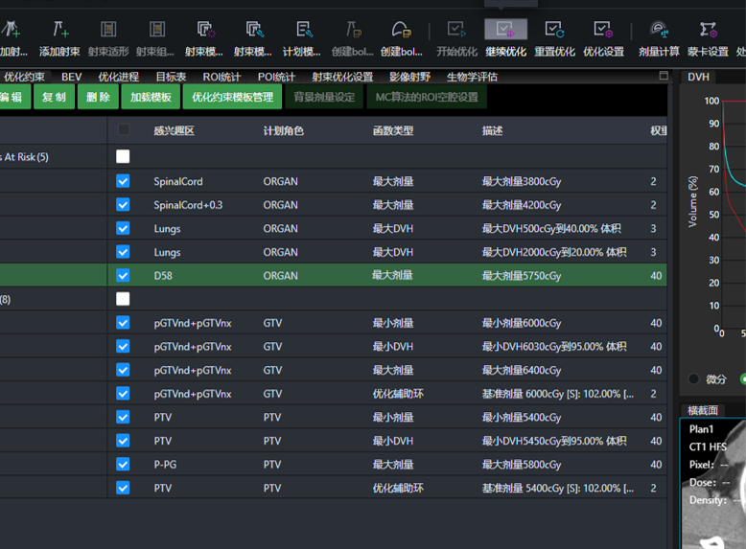
Task: Uncheck Lungs 500cGy to 40% checkbox
Action: pos(123,228)
